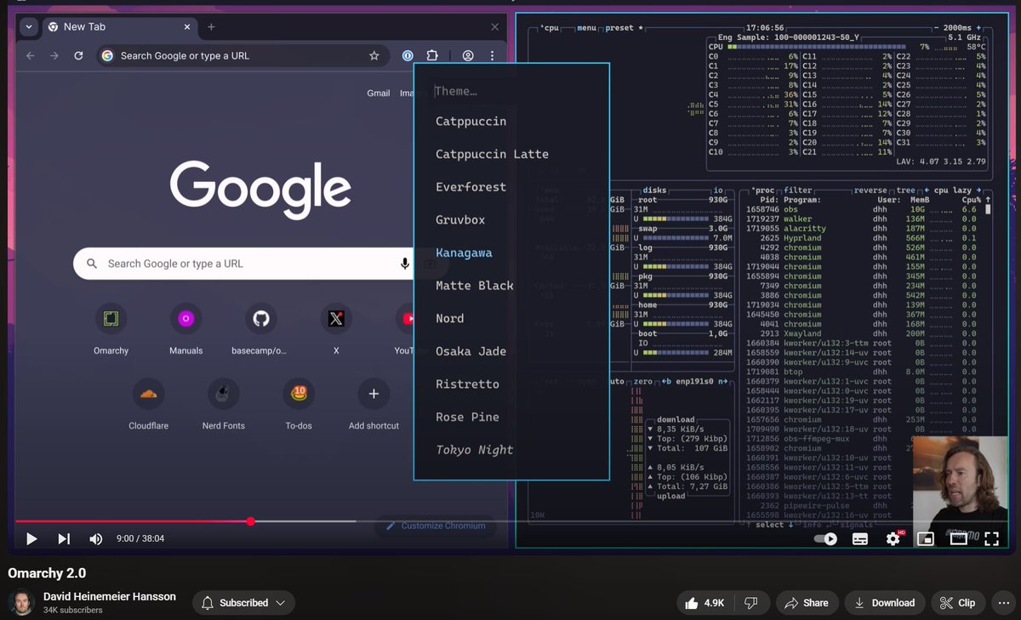Choose the Rose Pine theme
The height and width of the screenshot is (620, 1021).
click(467, 418)
